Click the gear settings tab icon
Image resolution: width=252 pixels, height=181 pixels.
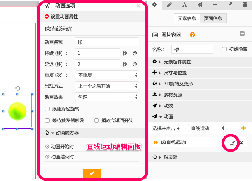pyautogui.click(x=154, y=5)
